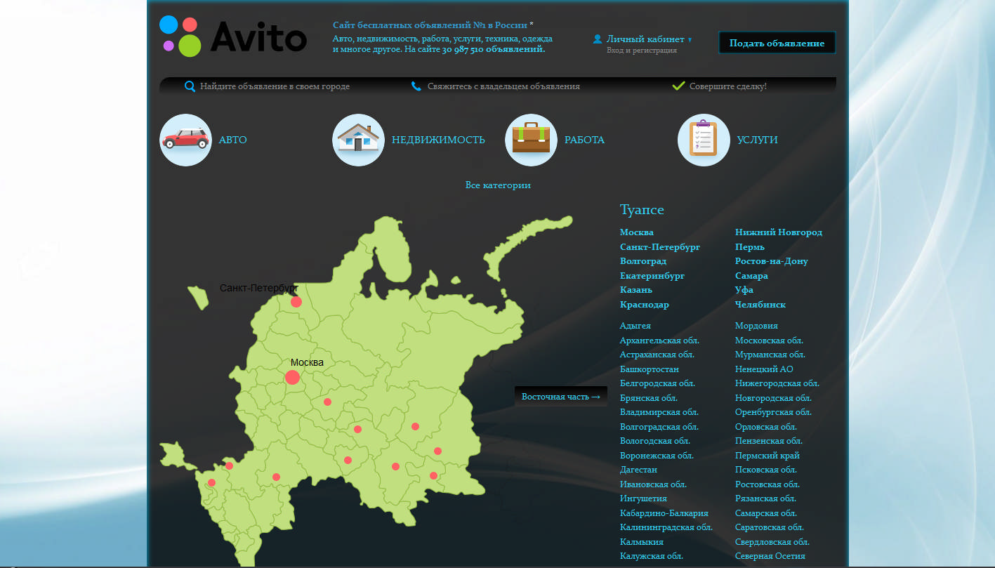Click the Avito colored dots logo
This screenshot has width=995, height=568.
179,37
